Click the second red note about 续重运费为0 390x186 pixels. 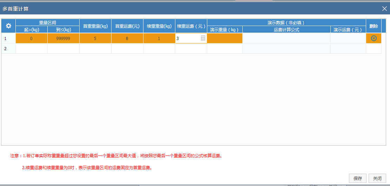click(87, 167)
